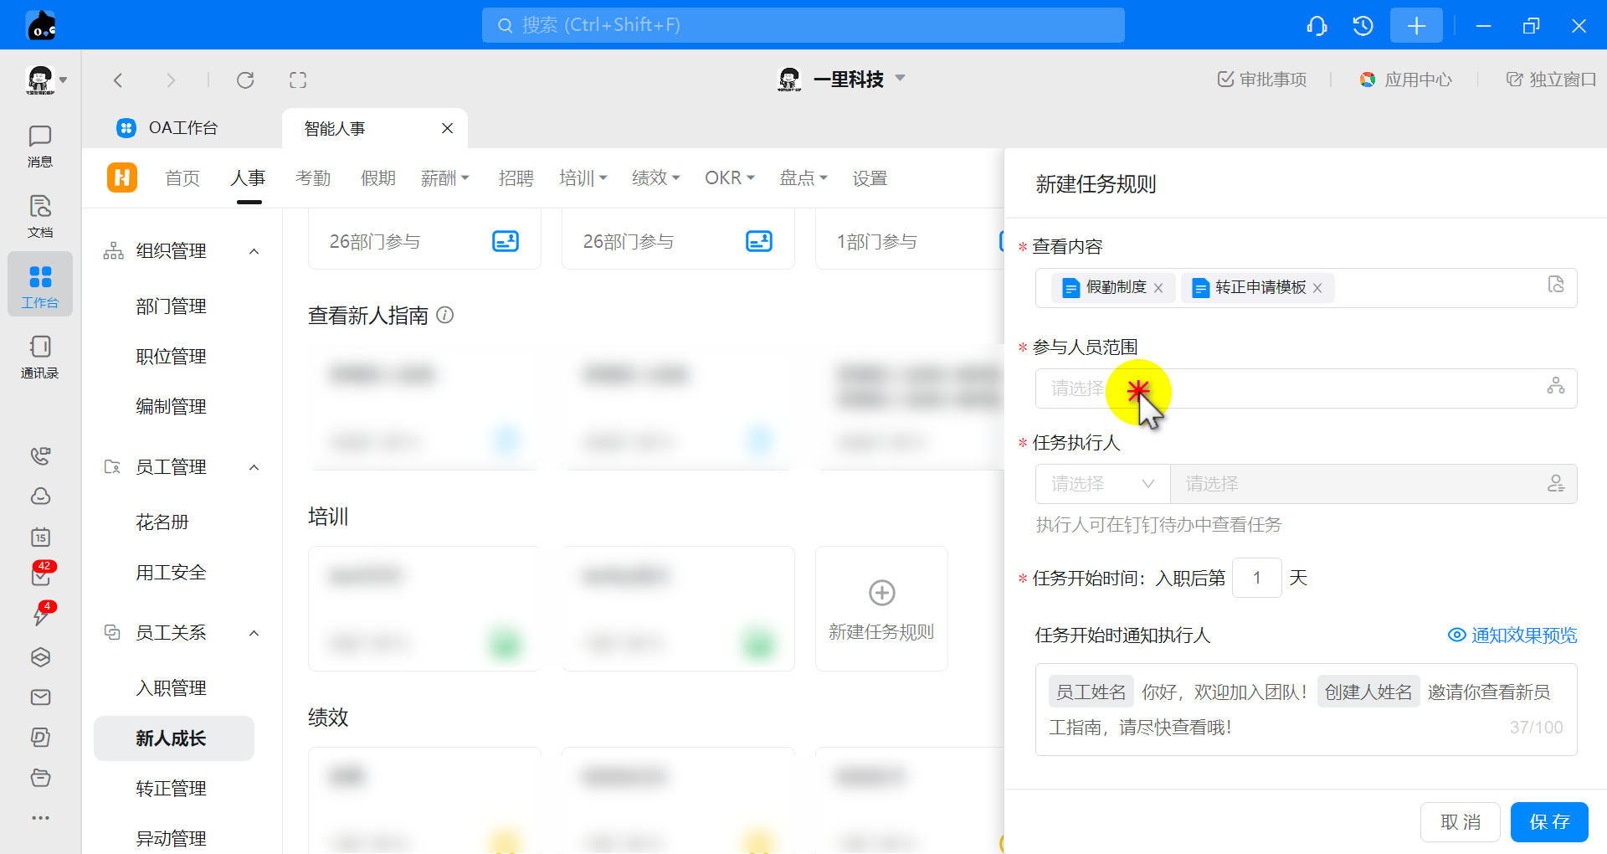Select 花名册 in the sidebar
Screen dimensions: 1607x854
tap(162, 522)
